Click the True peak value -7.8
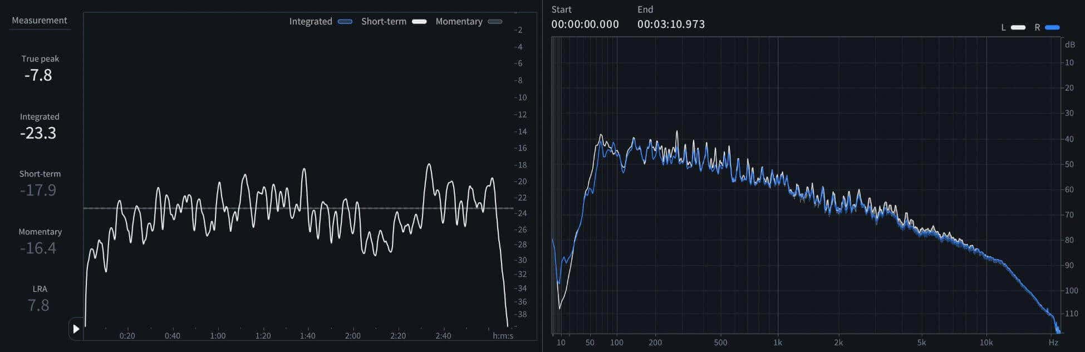 pyautogui.click(x=38, y=75)
